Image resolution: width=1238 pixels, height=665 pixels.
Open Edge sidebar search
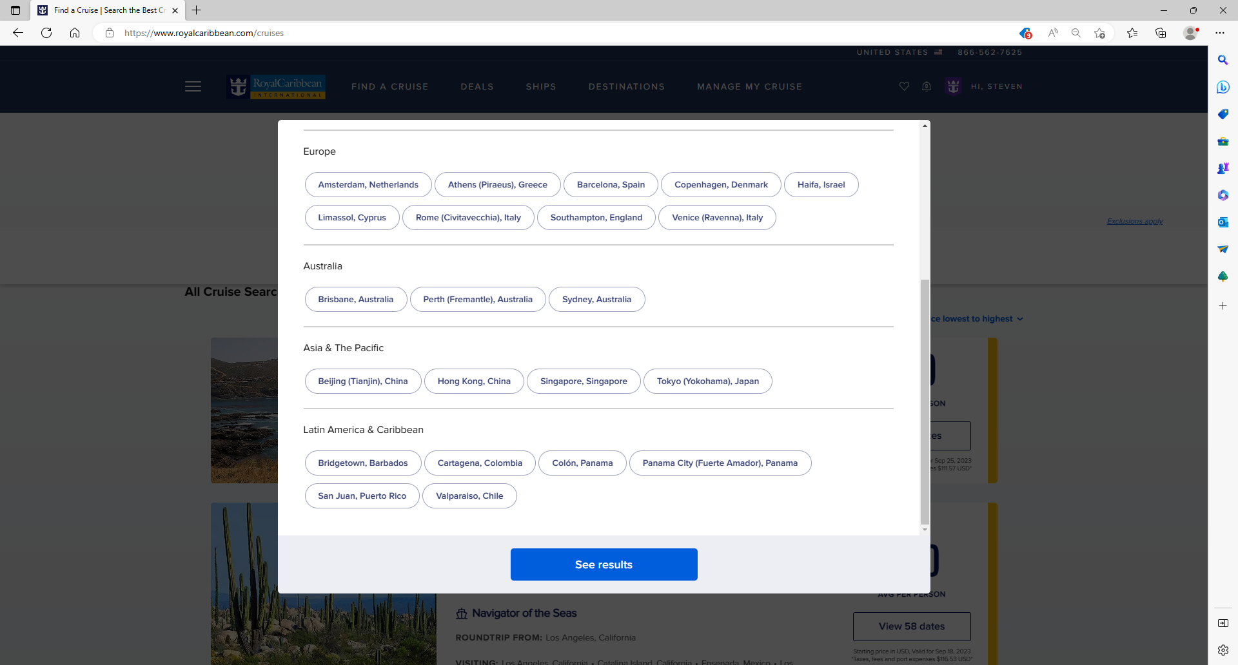tap(1223, 60)
